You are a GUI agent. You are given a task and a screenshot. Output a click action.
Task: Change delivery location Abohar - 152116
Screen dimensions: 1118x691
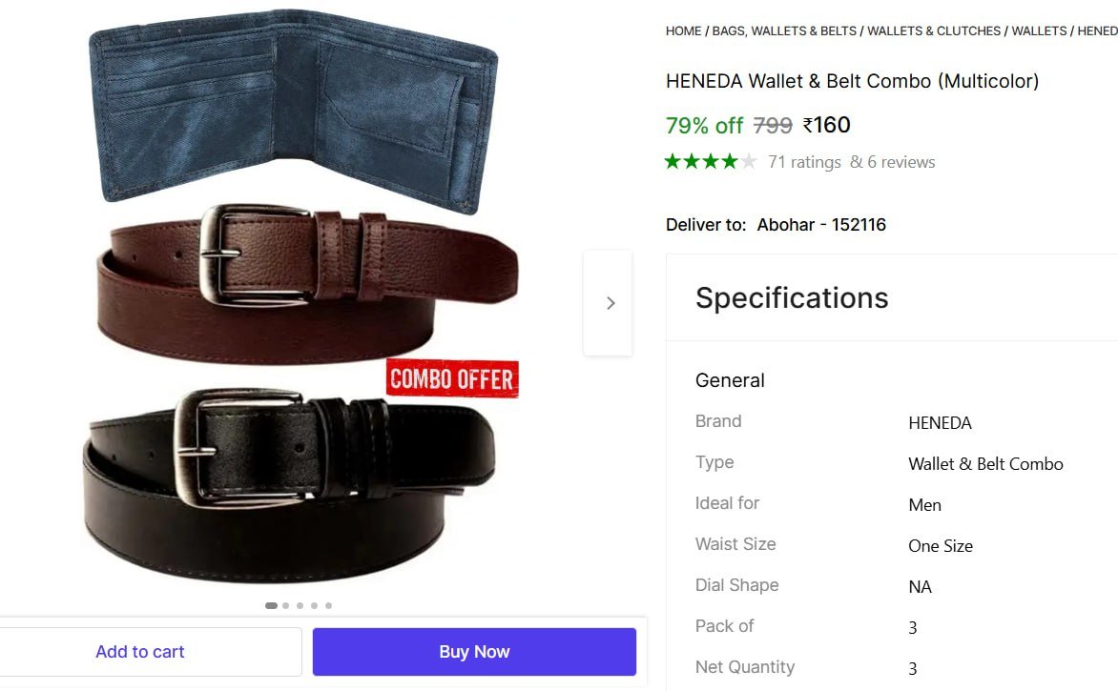click(821, 224)
